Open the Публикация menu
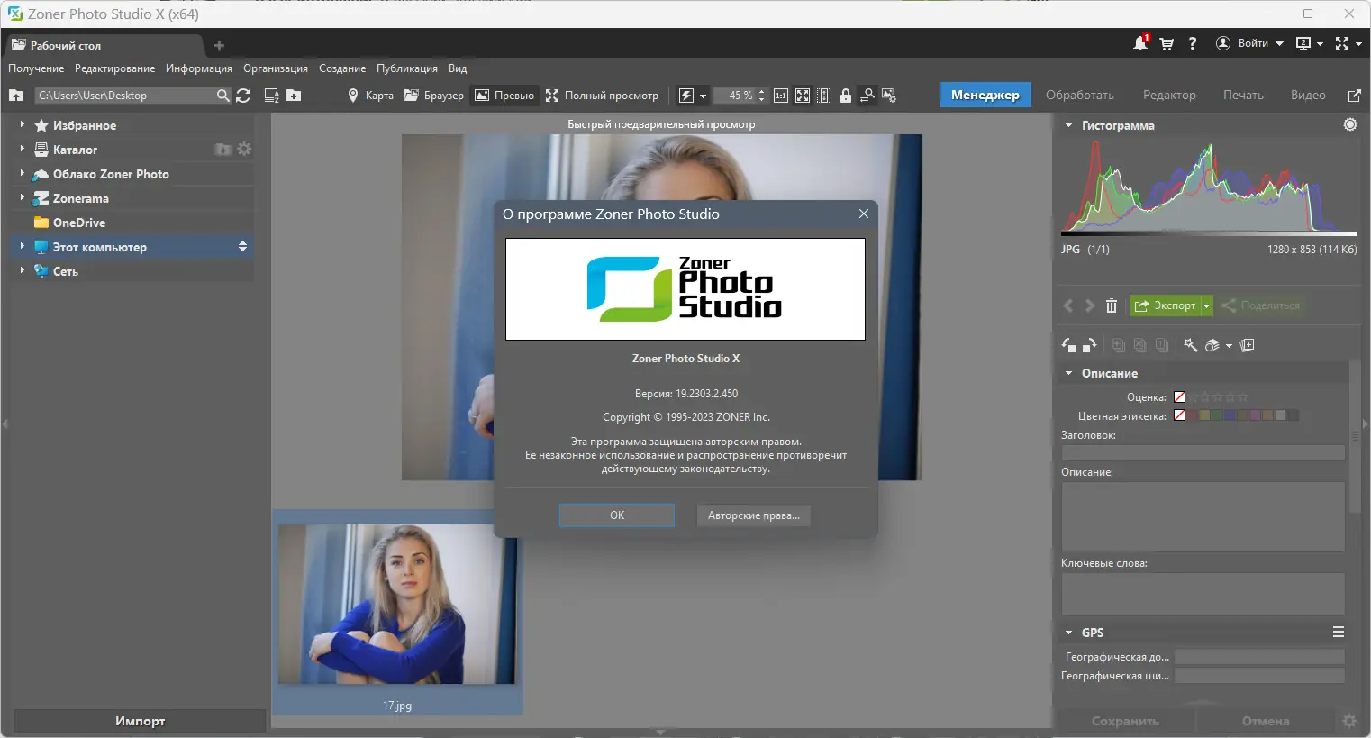 pos(407,68)
